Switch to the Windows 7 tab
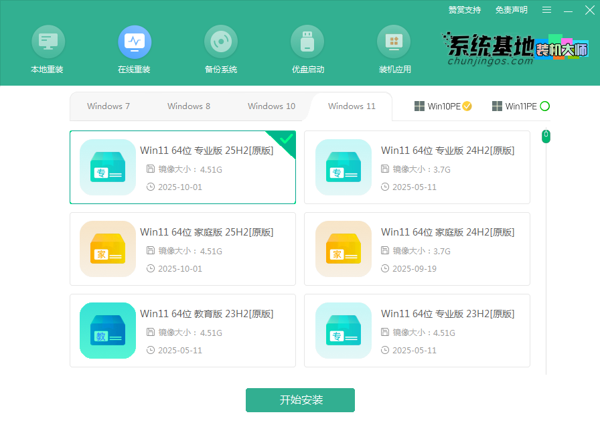The image size is (600, 445). tap(108, 106)
